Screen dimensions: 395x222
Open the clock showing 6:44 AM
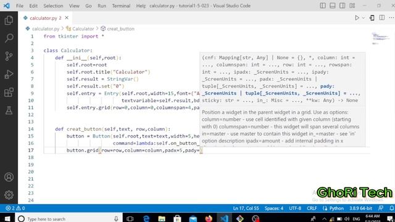point(373,218)
